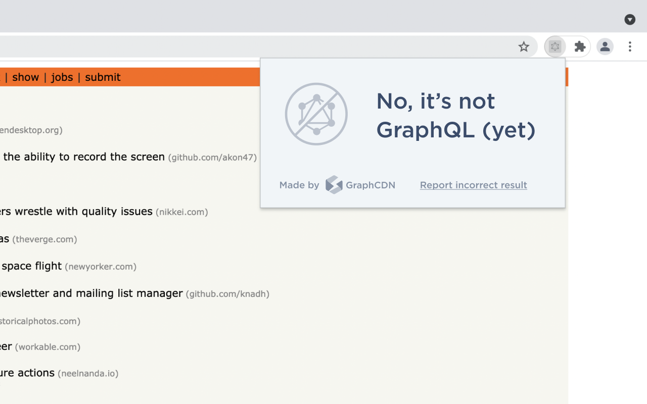Click the "Report incorrect result" link

coord(473,185)
